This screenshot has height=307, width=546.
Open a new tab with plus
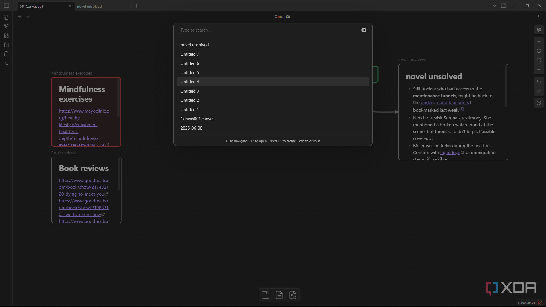(137, 6)
